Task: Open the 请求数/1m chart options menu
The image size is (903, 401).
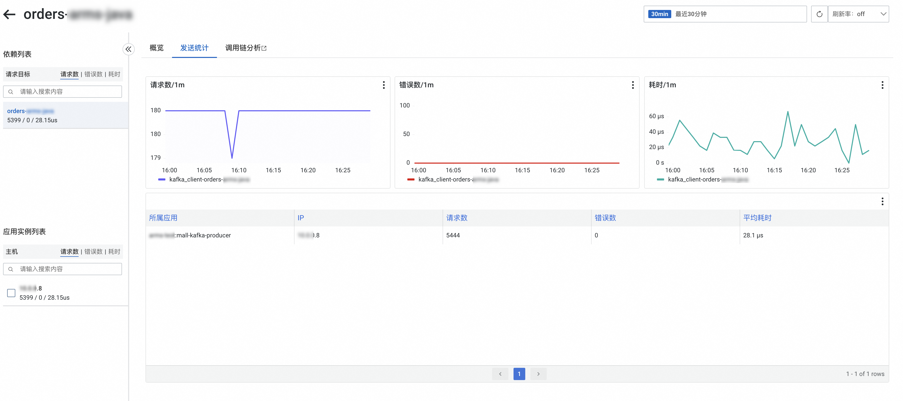Action: point(384,85)
